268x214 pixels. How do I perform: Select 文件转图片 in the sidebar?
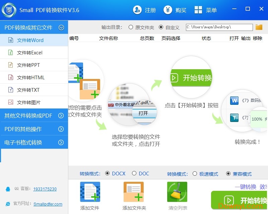coord(29,102)
